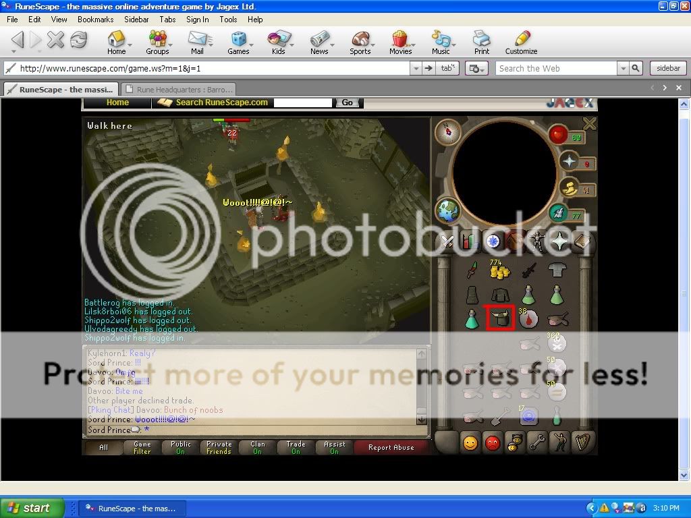
Task: Click the spinning blue charm in inventory
Action: pos(528,417)
